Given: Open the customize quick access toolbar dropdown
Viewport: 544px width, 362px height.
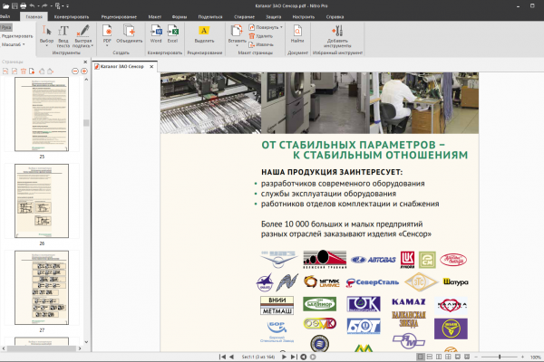Looking at the screenshot, I should pyautogui.click(x=67, y=6).
